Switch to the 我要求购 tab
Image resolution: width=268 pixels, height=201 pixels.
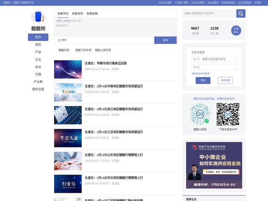[77, 13]
